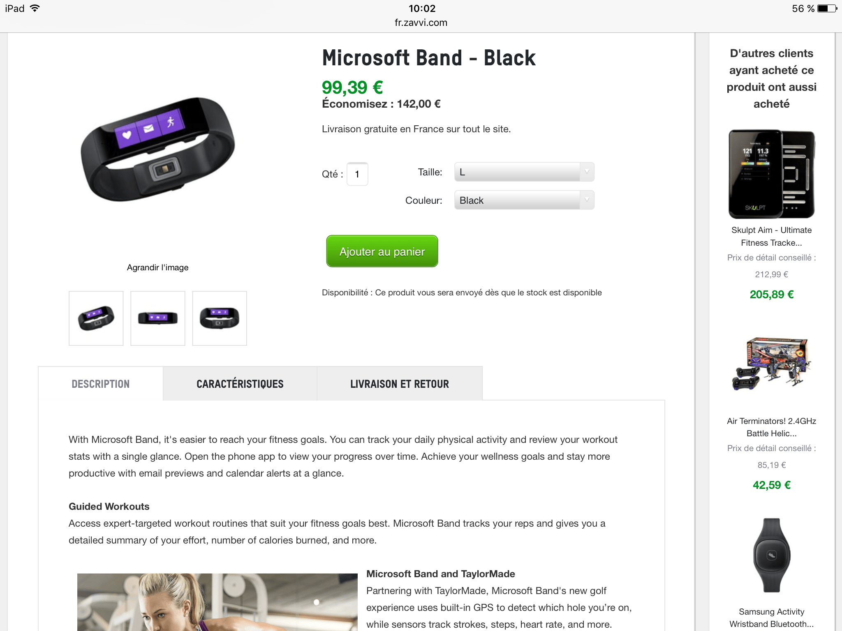Switch to the Caractéristiques tab
This screenshot has height=631, width=842.
tap(240, 384)
